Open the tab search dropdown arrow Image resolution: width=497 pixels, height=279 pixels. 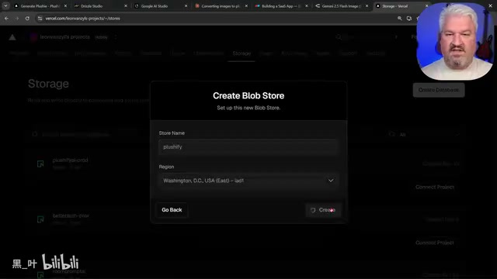click(5, 6)
